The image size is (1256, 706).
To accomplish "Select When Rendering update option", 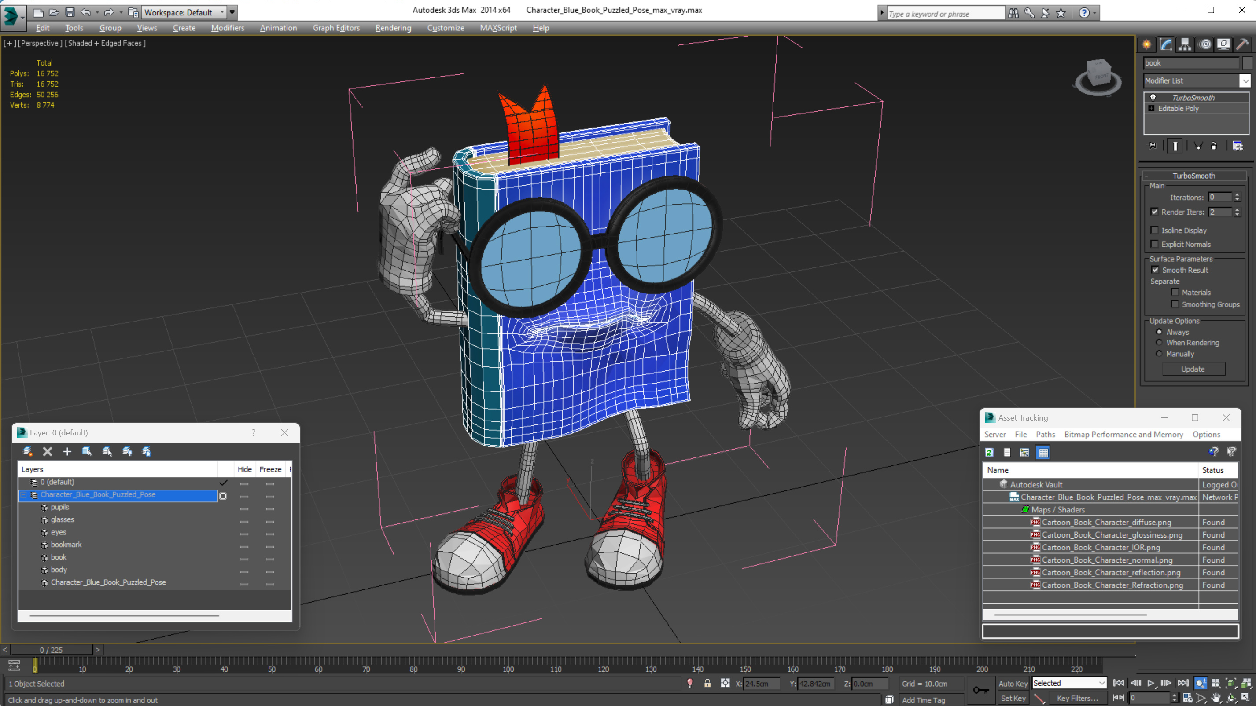I will pos(1159,342).
